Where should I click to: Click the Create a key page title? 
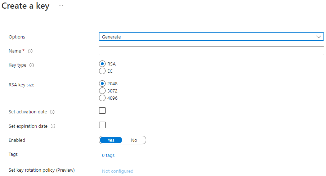click(25, 6)
